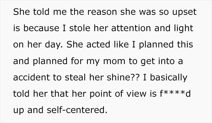This screenshot has height=123, width=212.
Task: Click the word "basically" in the paragraph
Action: tap(170, 79)
